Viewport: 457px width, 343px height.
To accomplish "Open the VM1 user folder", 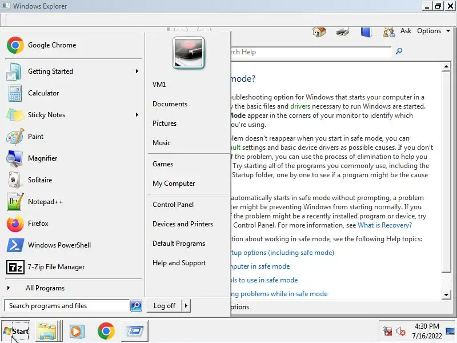I will click(159, 85).
